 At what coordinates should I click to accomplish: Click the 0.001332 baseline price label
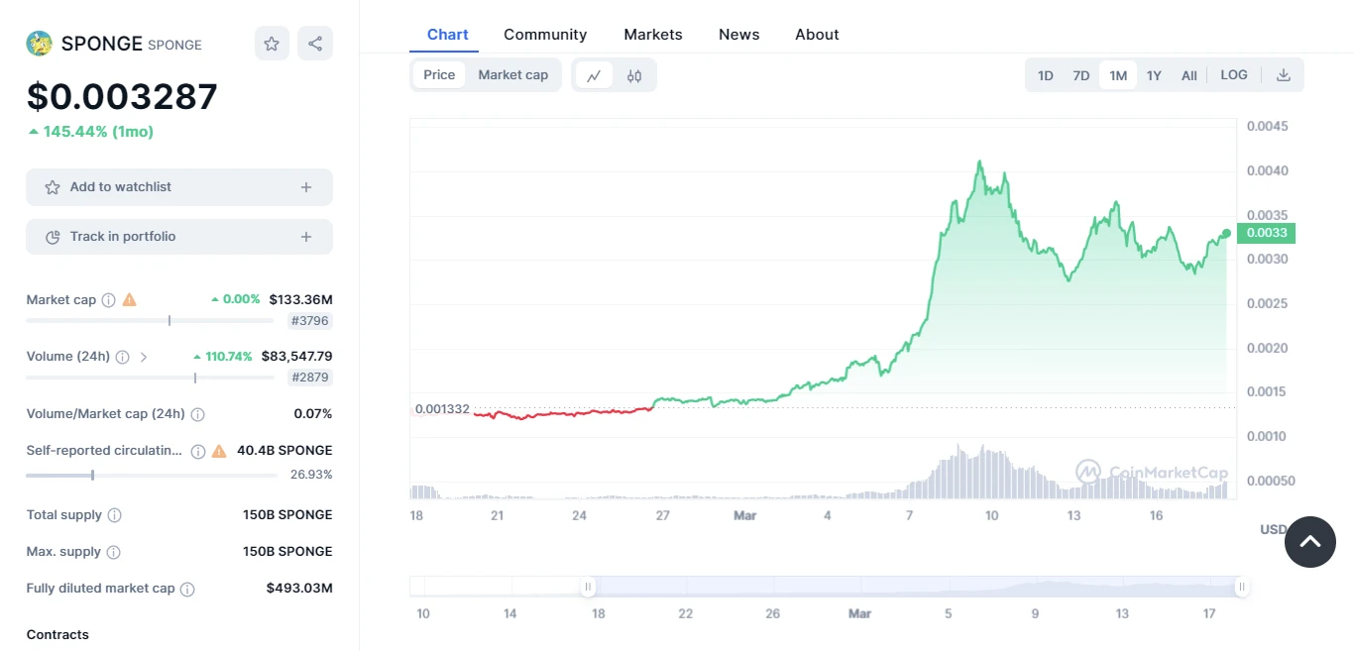[442, 409]
